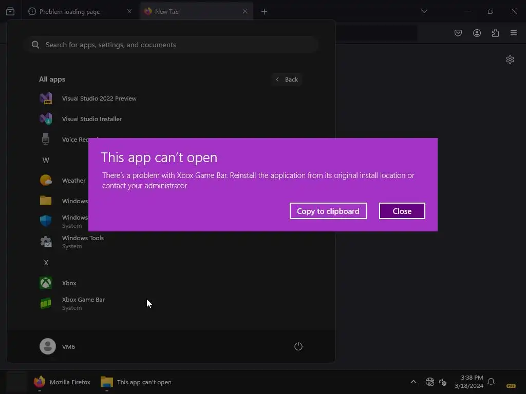
Task: Open Windows Security shield icon
Action: tap(46, 221)
